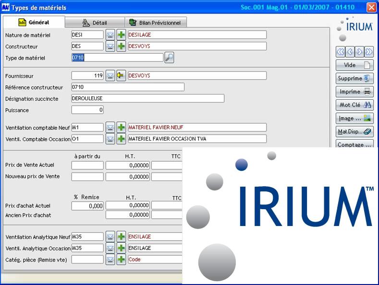Click the Puissance field
Screen dimensions: 379x285
pos(87,110)
